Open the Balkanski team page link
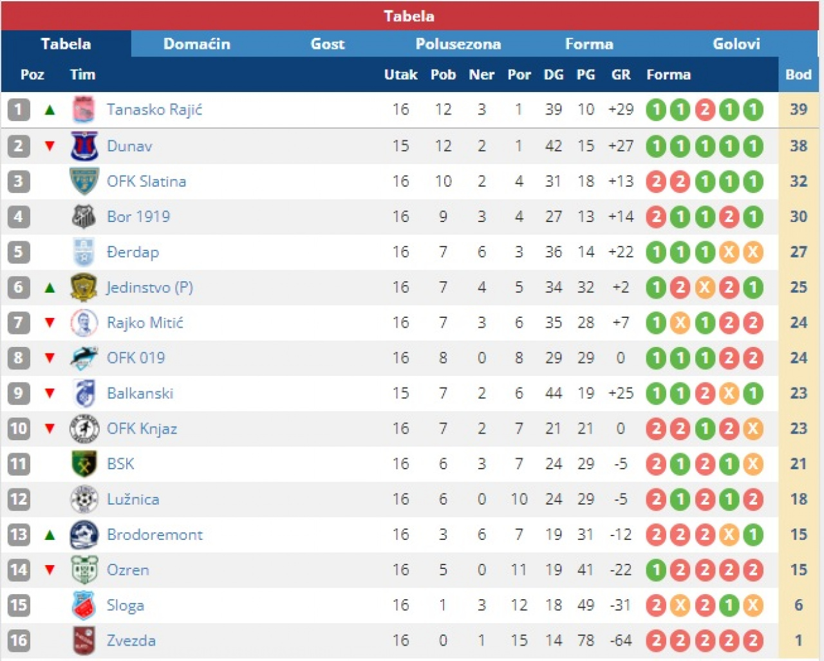 (x=140, y=393)
